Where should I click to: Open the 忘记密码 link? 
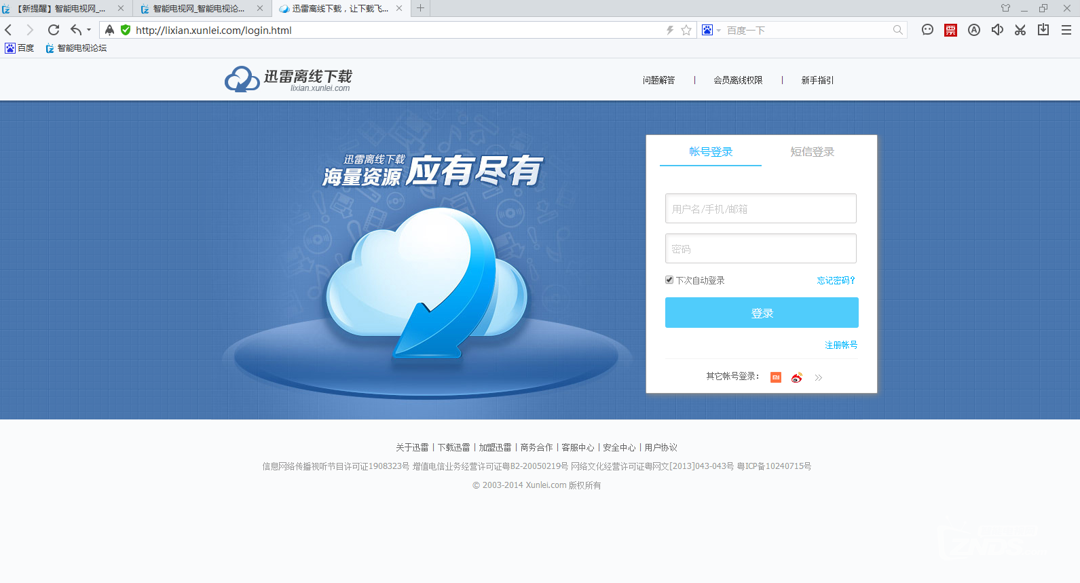click(836, 280)
